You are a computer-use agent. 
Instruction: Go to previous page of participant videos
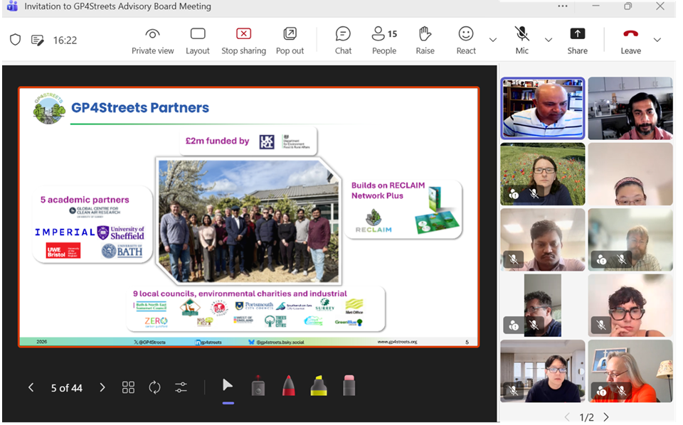(x=567, y=416)
